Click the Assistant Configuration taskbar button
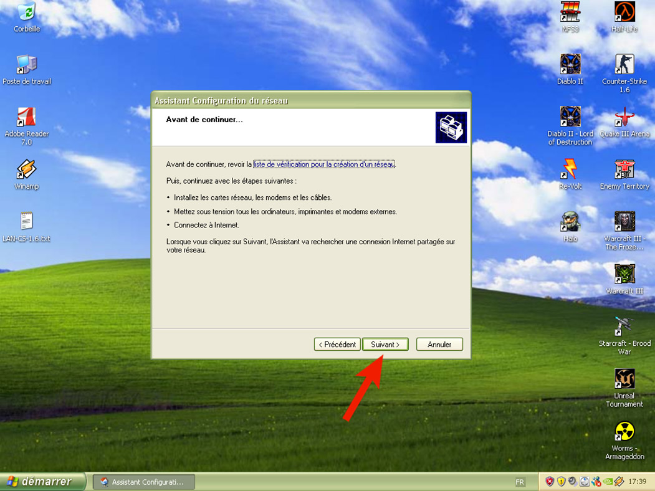 [x=143, y=482]
